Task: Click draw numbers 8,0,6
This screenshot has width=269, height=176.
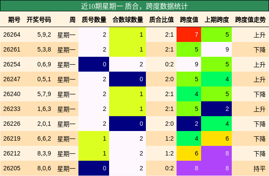Action: point(44,168)
